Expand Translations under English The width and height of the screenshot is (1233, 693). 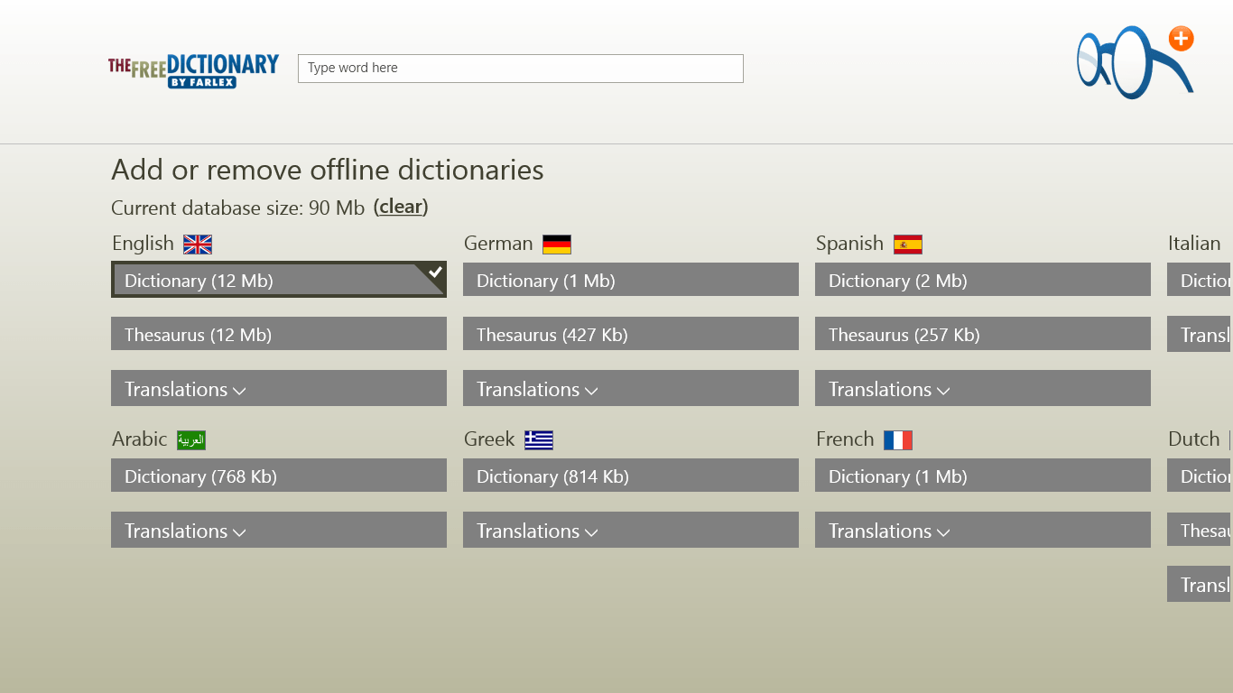(278, 389)
